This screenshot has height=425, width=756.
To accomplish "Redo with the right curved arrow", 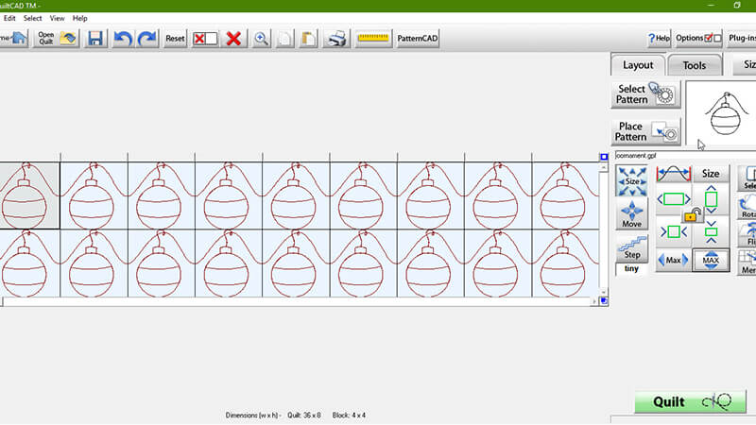I will 146,39.
